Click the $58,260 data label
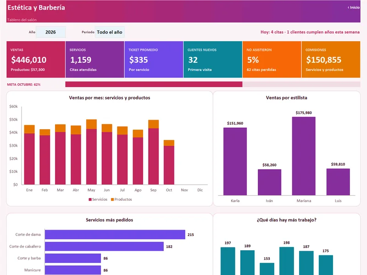The width and height of the screenshot is (367, 275). pos(269,165)
